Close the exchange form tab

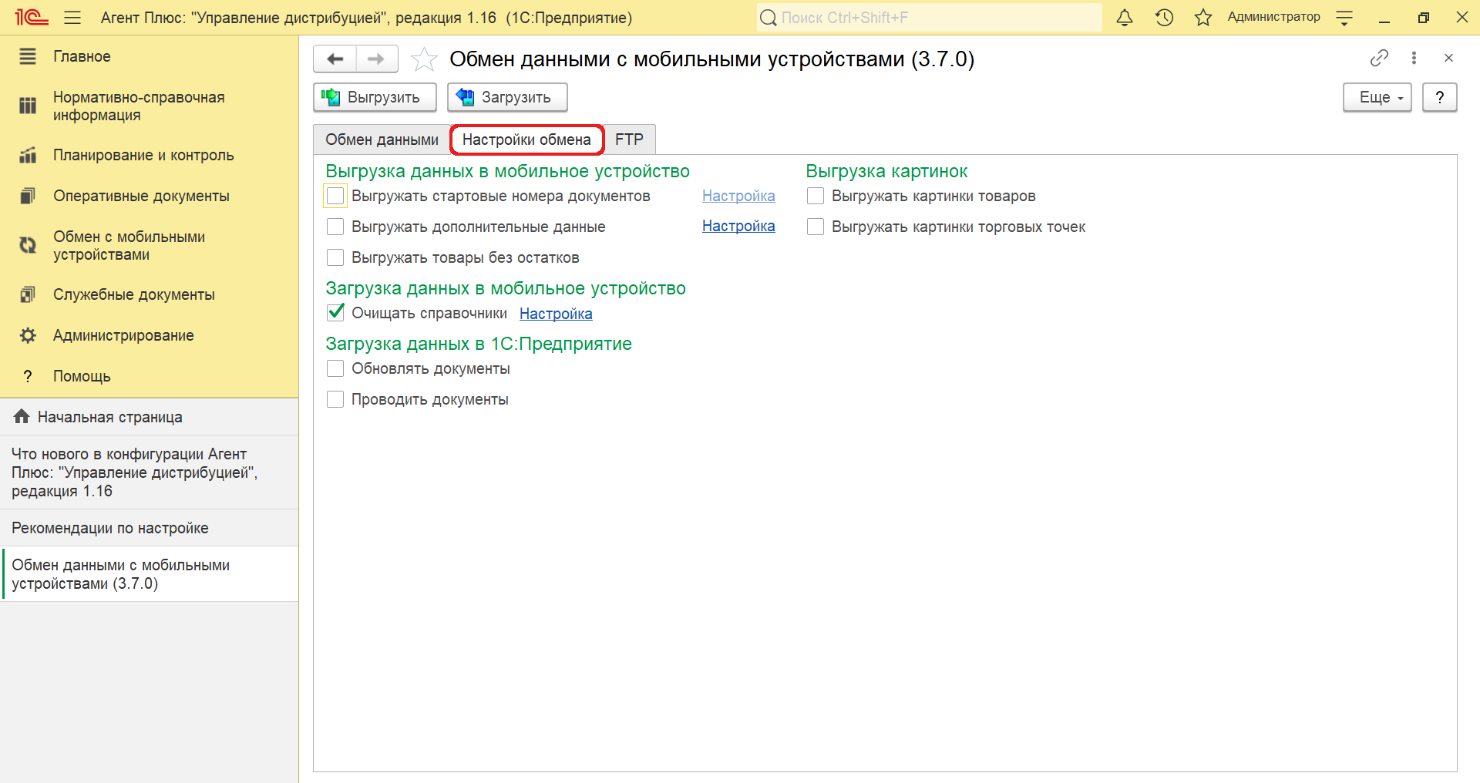click(1448, 58)
